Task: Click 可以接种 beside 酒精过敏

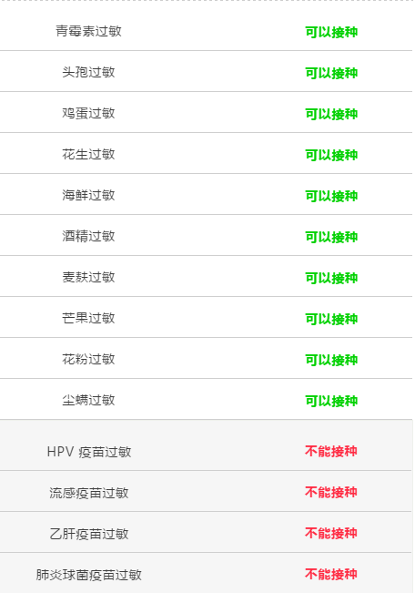Action: (331, 237)
